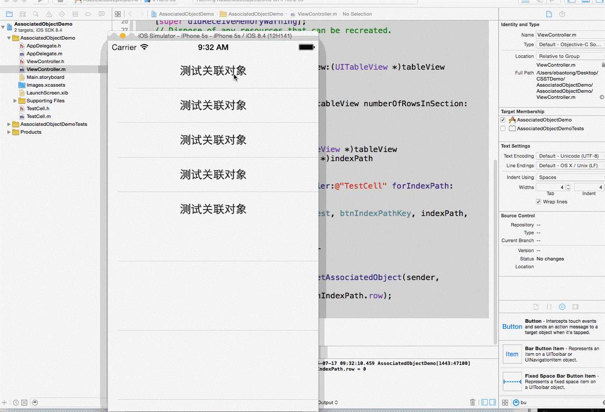This screenshot has height=412, width=605.
Task: Select AppDelegate.m in the navigator
Action: [44, 54]
